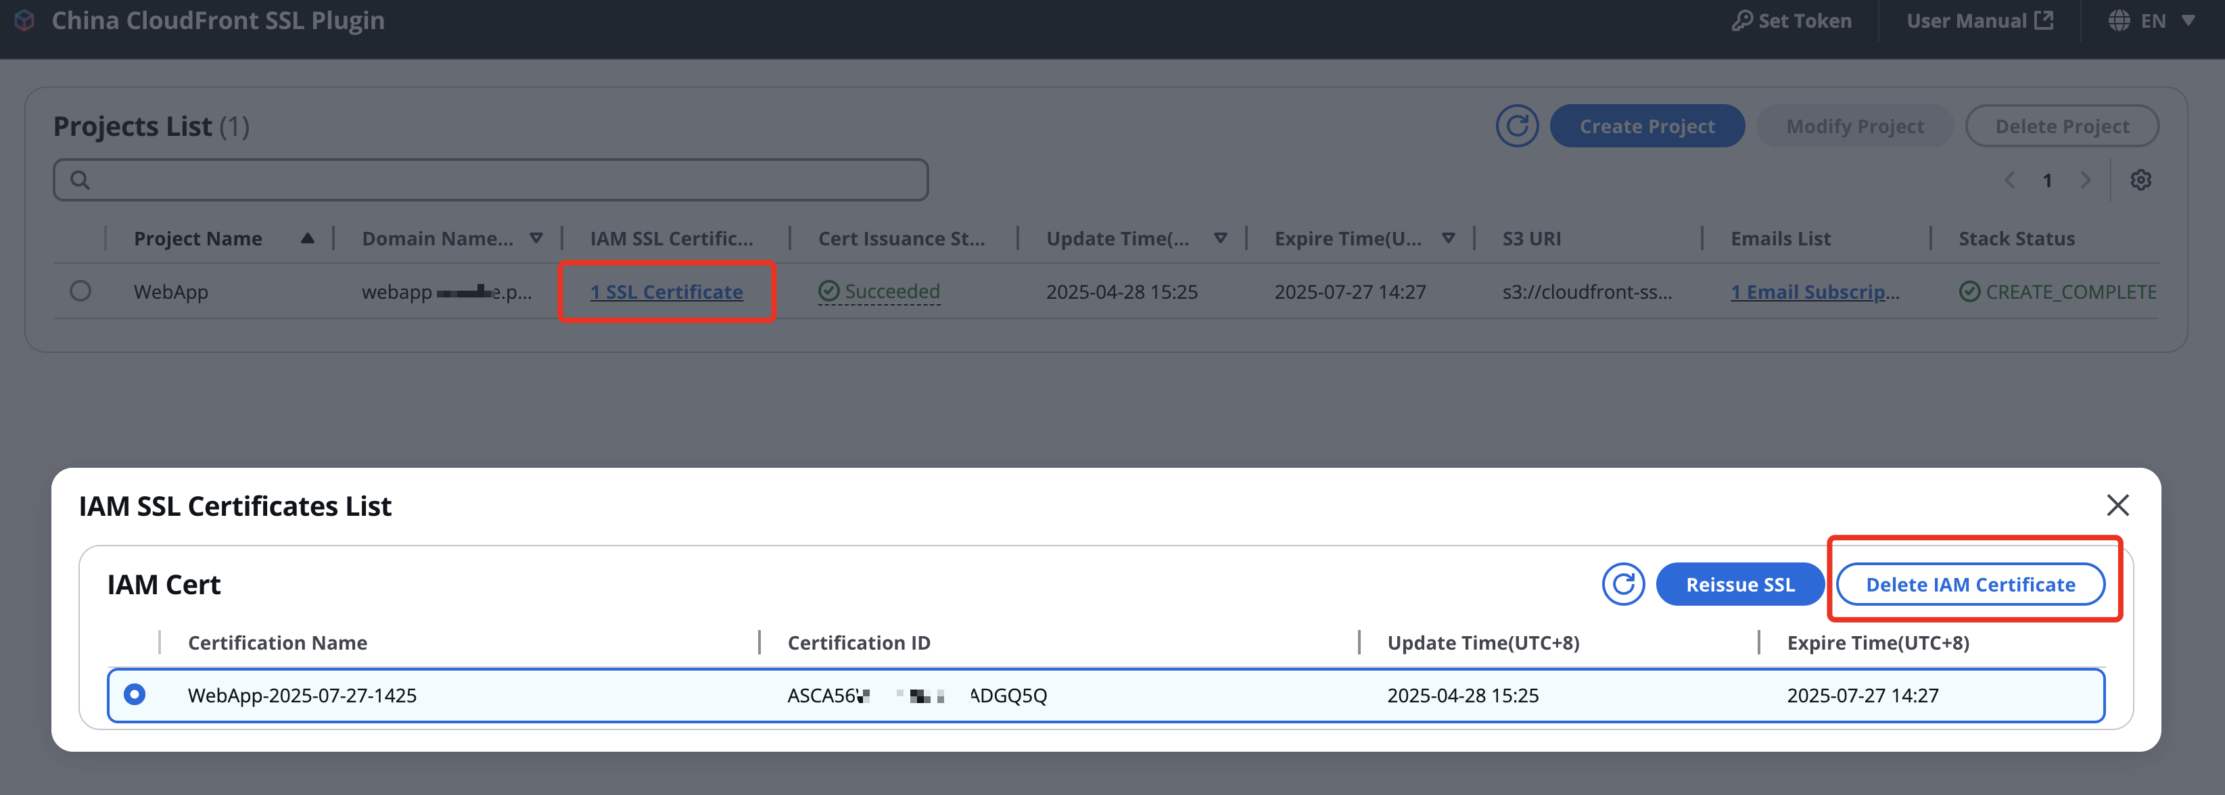Viewport: 2225px width, 795px height.
Task: Click the China CloudFront SSL Plugin logo icon
Action: pyautogui.click(x=24, y=20)
